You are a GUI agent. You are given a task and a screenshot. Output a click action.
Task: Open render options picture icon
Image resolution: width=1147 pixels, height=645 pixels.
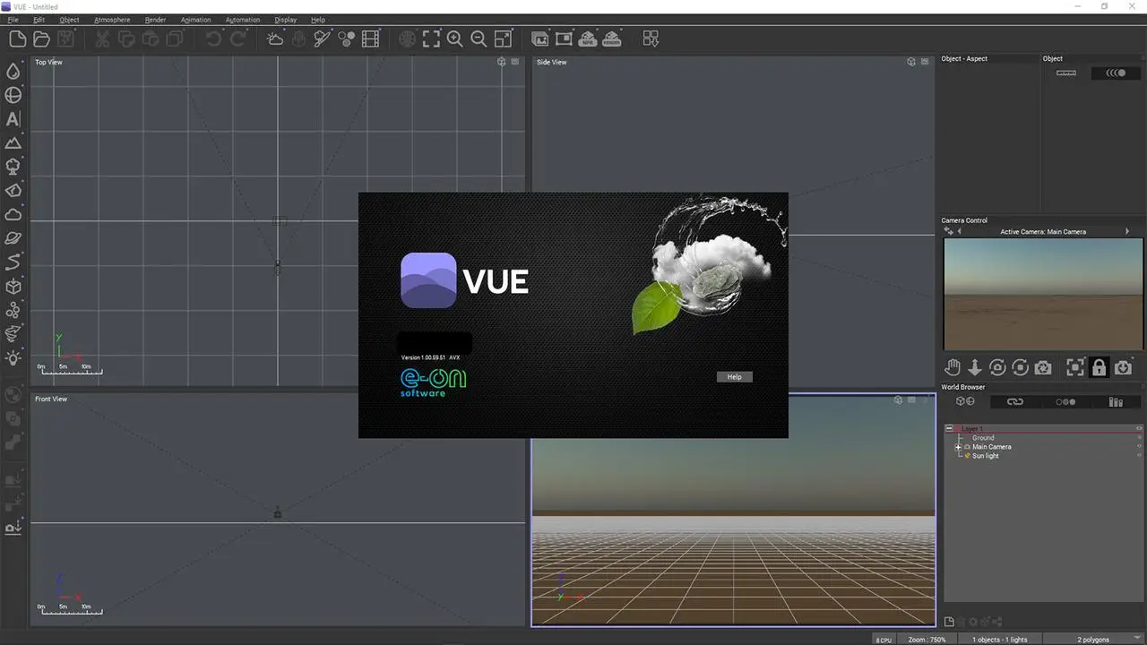click(x=540, y=39)
